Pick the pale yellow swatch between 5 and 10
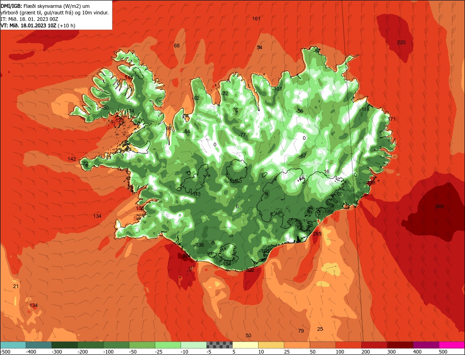465x355 pixels. [x=245, y=345]
